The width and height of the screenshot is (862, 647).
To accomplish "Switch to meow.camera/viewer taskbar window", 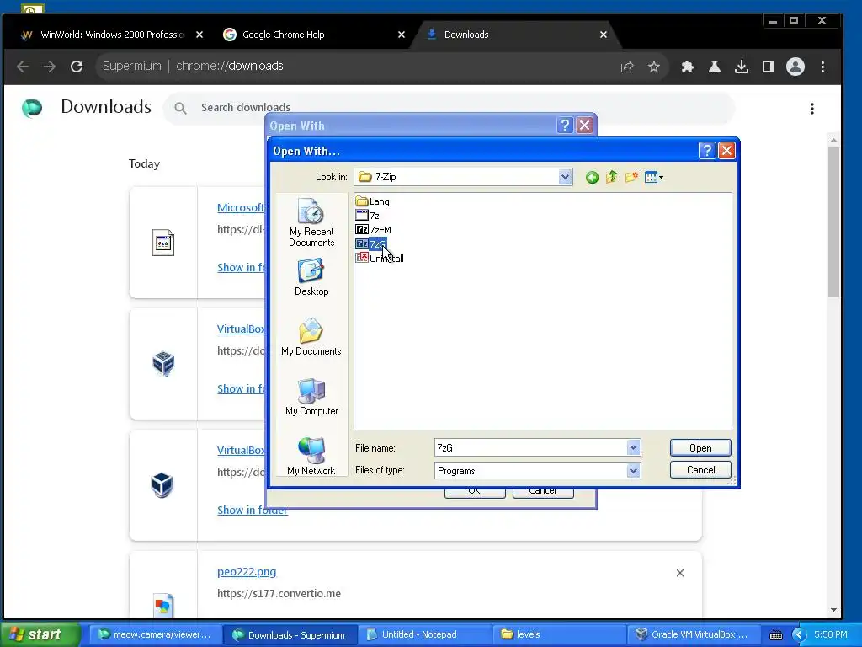I will tap(155, 634).
